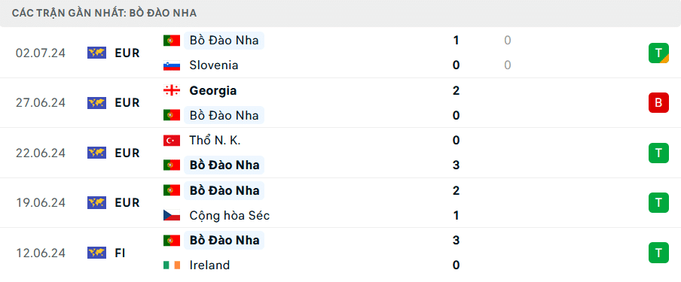This screenshot has height=282, width=681.
Task: Click the Turkey flag icon
Action: 172,140
